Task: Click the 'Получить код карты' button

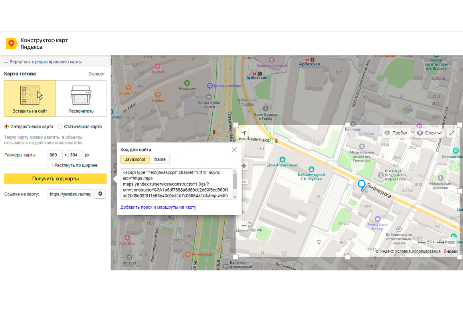Action: [x=55, y=179]
